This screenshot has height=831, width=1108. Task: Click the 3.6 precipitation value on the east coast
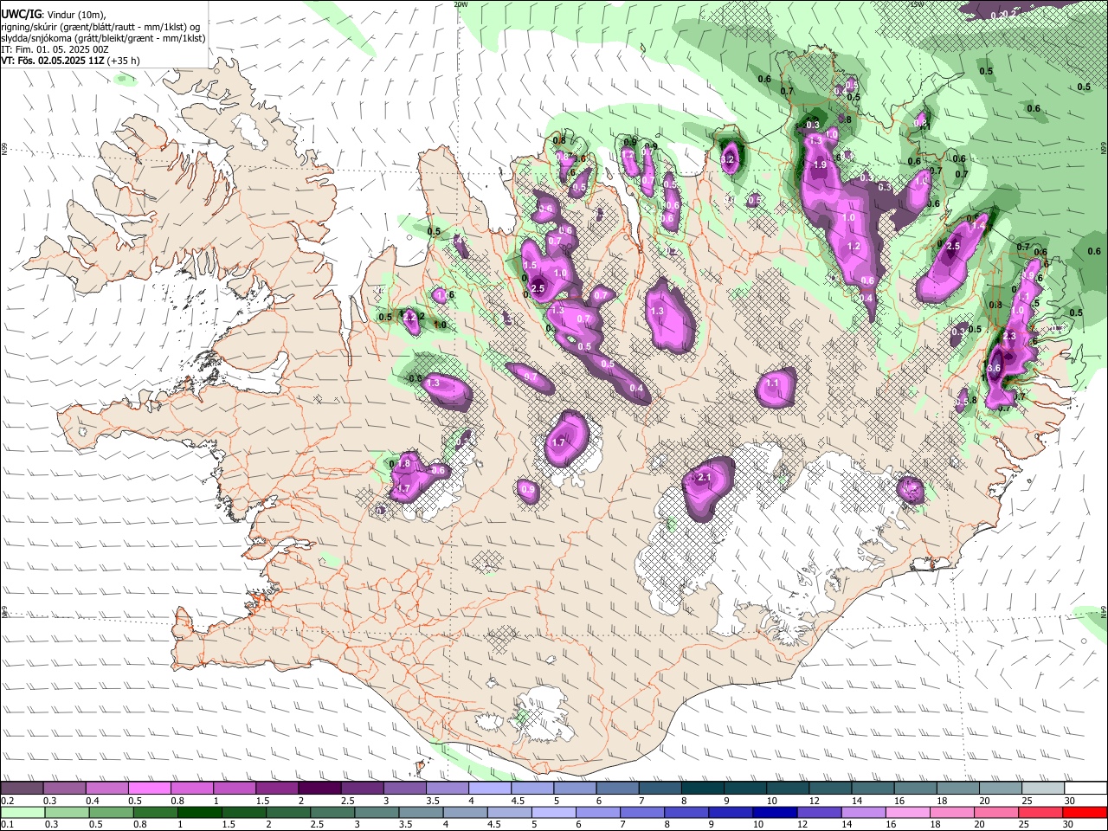[994, 368]
